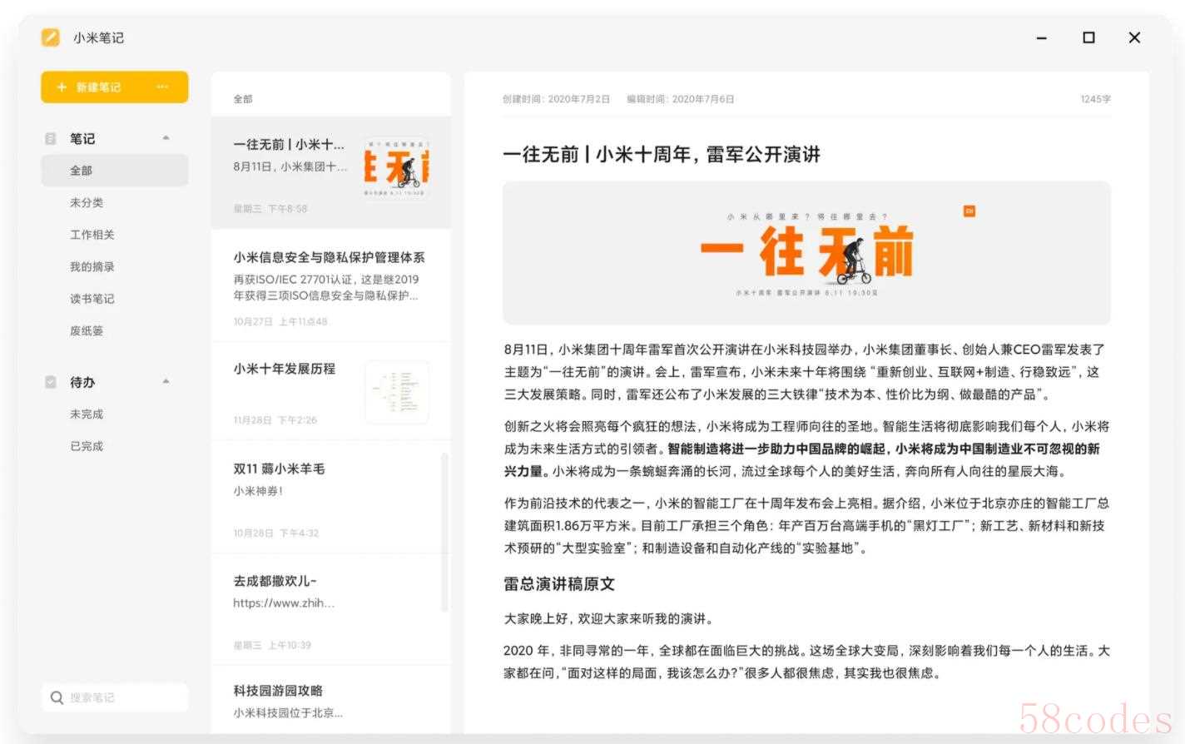1185x744 pixels.
Task: Click the 全部 header above the note list
Action: coord(243,99)
